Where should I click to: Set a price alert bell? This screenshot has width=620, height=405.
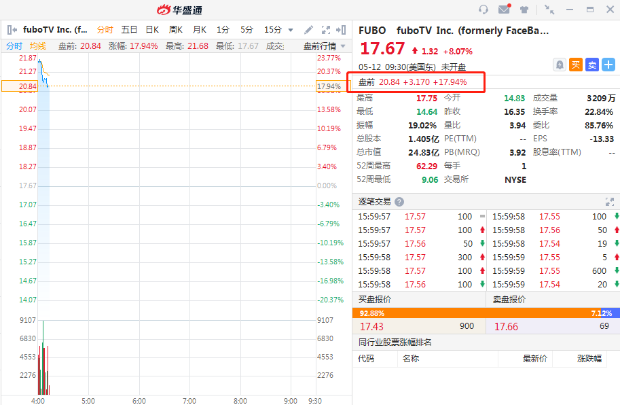(x=560, y=65)
